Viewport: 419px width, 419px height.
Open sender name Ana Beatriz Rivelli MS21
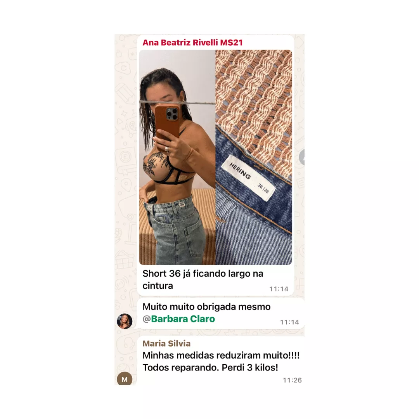coord(193,43)
